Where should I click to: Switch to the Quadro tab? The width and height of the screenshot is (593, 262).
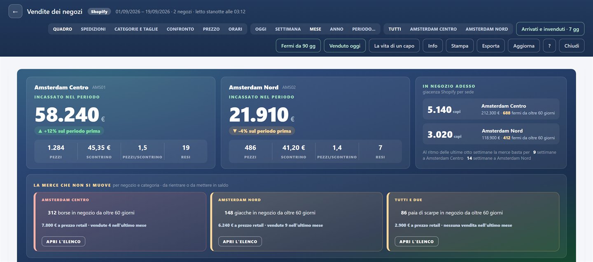(x=63, y=29)
